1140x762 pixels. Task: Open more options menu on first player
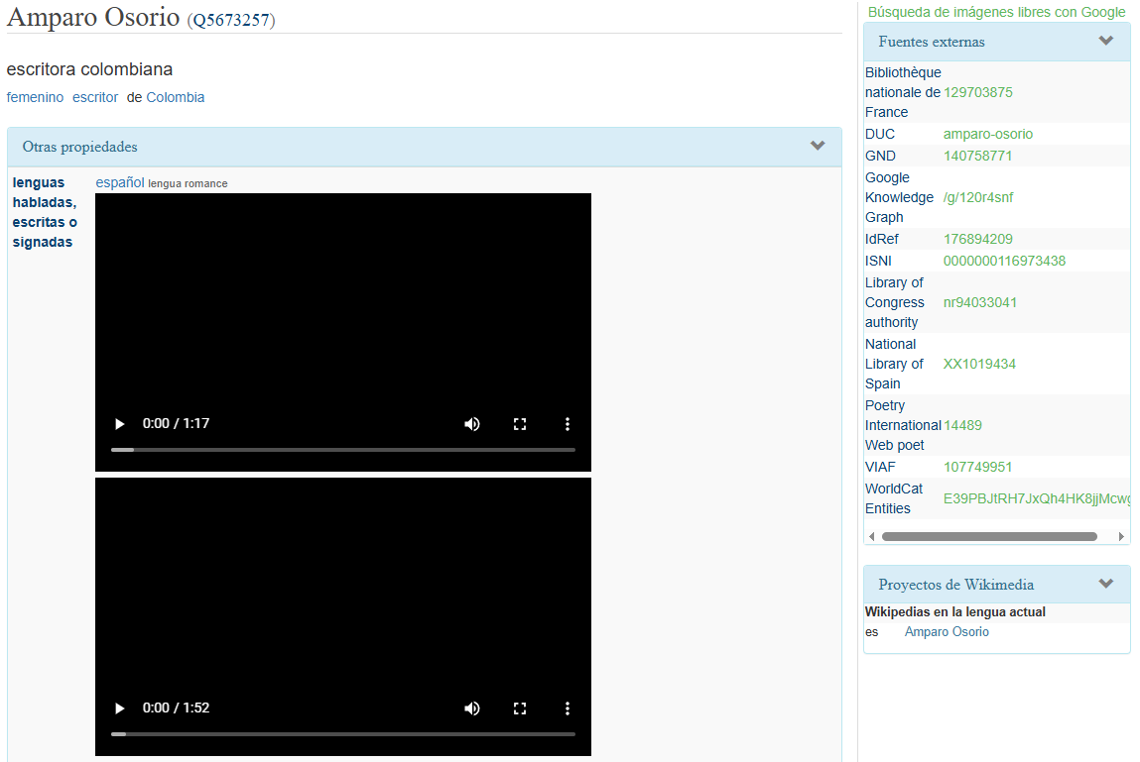pos(568,424)
